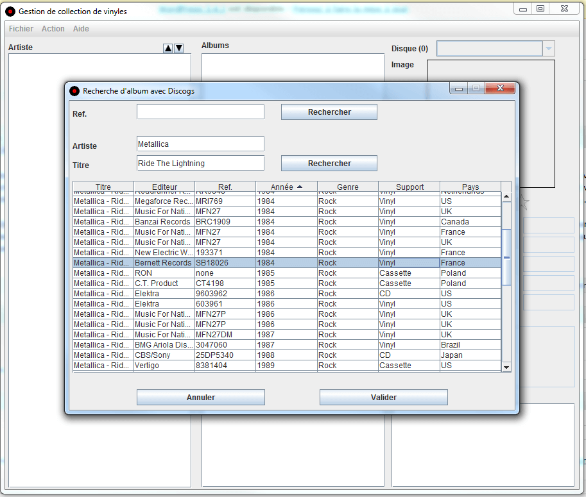
Task: Click the 1988 cell in Année column
Action: point(286,355)
